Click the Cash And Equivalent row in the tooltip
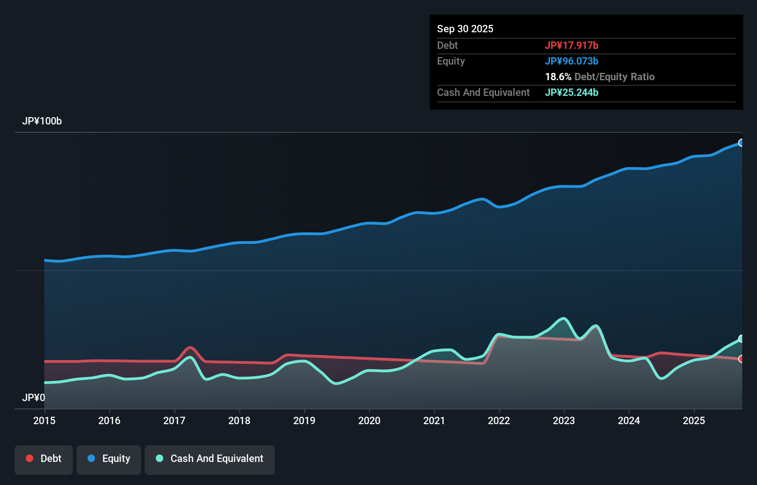Screen dimensions: 757x485 pyautogui.click(x=483, y=92)
